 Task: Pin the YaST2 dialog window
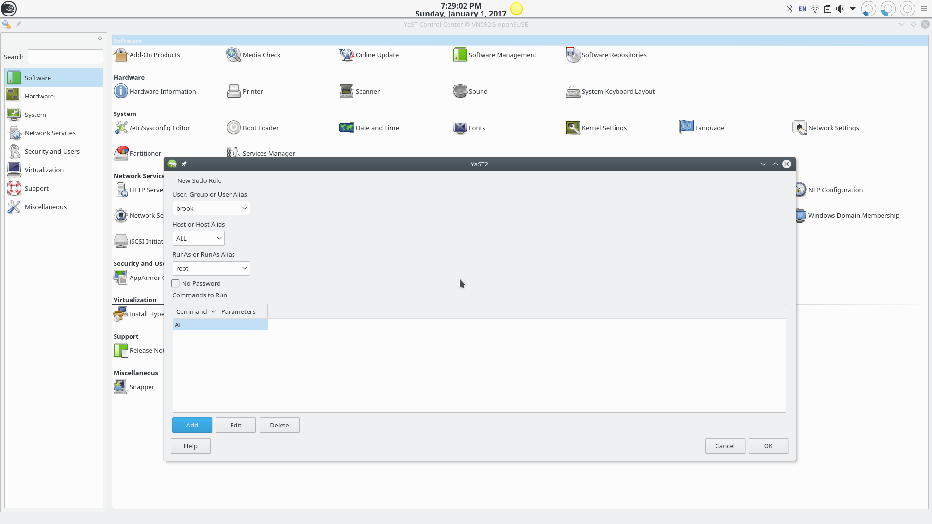point(184,164)
